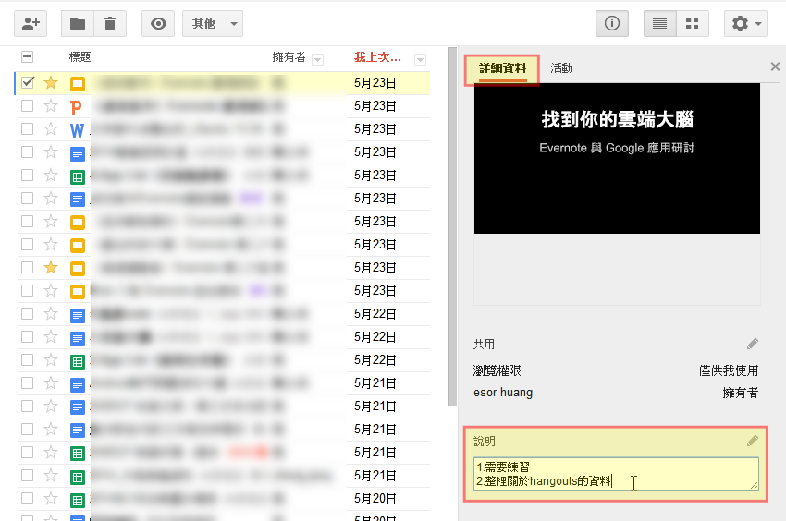The width and height of the screenshot is (786, 521).
Task: Open dropdown arrow next to 我上次...
Action: point(420,60)
